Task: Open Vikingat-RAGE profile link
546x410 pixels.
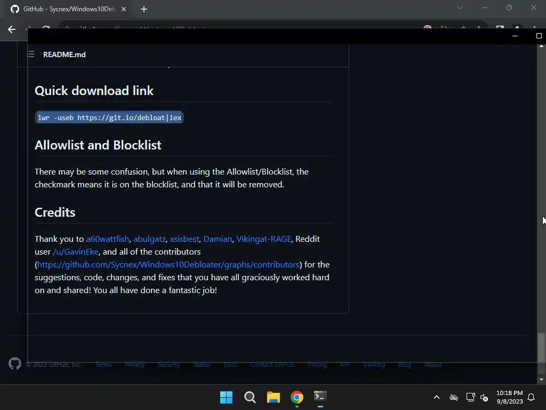Action: 263,239
